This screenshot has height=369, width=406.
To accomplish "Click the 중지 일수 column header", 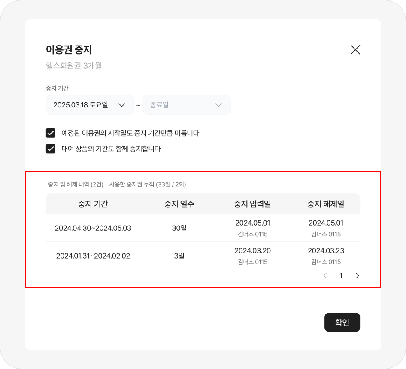I will click(179, 204).
